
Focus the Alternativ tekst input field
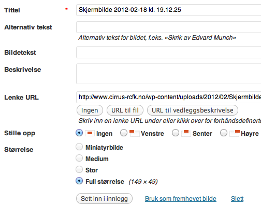click(168, 27)
